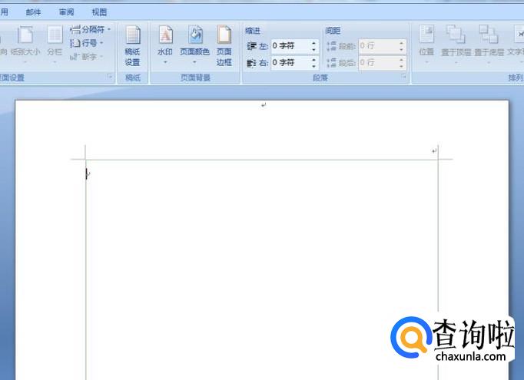Click the Manuscript Paper Settings (稿纸设置) icon
The height and width of the screenshot is (380, 524).
click(132, 45)
